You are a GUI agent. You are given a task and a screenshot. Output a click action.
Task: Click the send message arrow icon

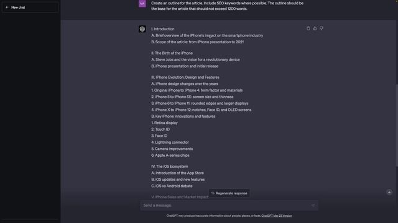click(313, 205)
